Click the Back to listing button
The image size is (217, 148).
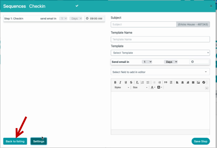pos(15,141)
